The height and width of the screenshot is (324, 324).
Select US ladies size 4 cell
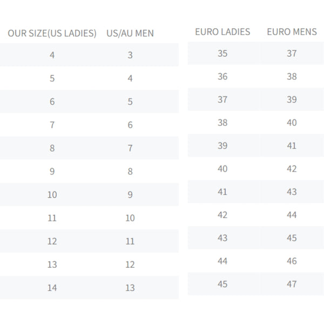coord(52,55)
